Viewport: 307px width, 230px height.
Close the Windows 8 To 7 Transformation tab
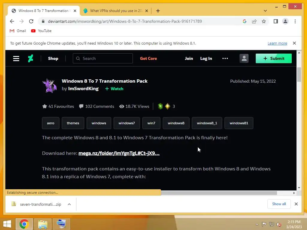point(75,11)
